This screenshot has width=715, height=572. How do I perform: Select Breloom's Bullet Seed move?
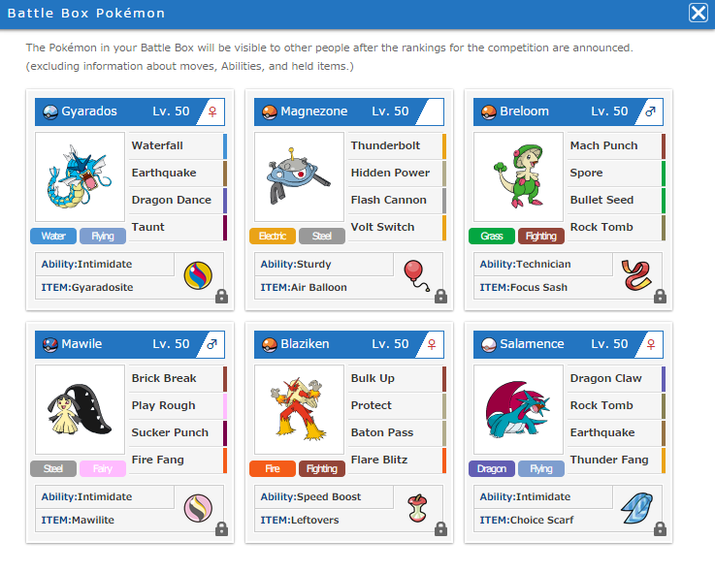pyautogui.click(x=616, y=200)
